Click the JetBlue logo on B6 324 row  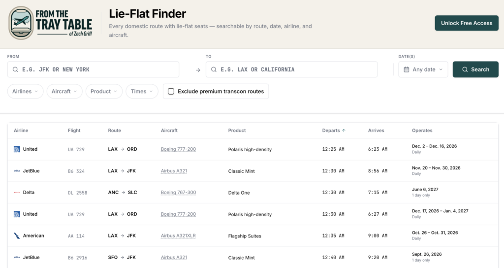[x=17, y=171]
